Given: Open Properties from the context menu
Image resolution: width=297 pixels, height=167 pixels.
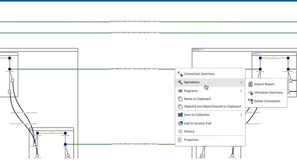Looking at the screenshot, I should click(210, 140).
